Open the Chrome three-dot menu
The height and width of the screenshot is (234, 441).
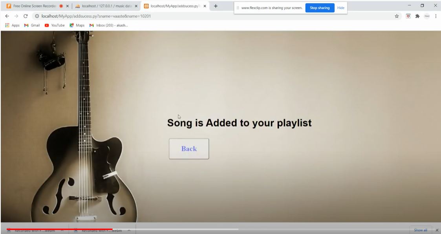pos(435,16)
